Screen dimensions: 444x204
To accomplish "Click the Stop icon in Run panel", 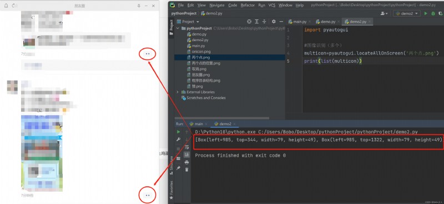I will click(178, 148).
